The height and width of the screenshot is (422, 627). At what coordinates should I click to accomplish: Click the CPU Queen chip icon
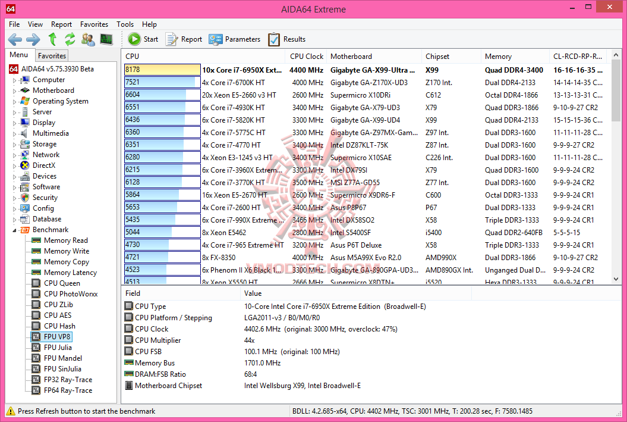[36, 283]
